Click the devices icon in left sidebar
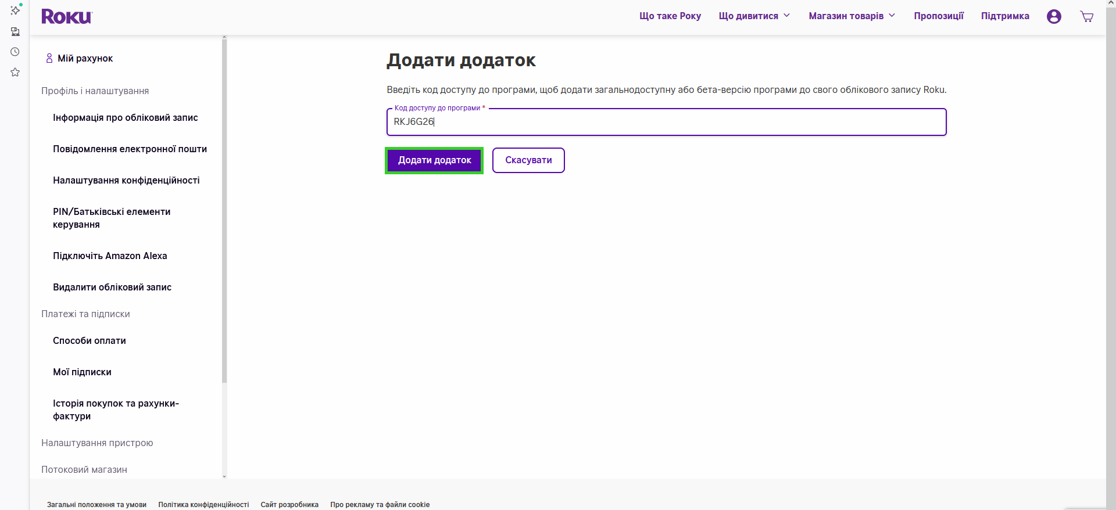 pyautogui.click(x=15, y=31)
